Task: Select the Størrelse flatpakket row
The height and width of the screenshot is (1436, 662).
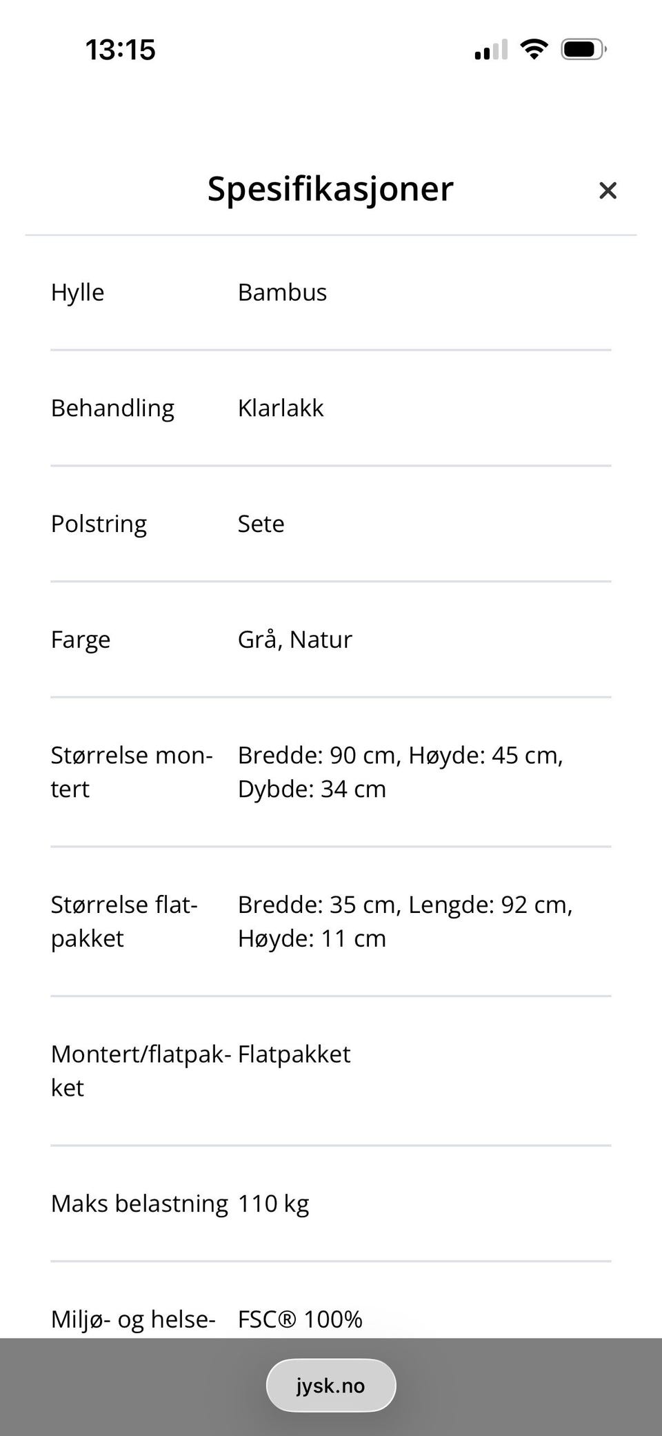Action: point(124,921)
